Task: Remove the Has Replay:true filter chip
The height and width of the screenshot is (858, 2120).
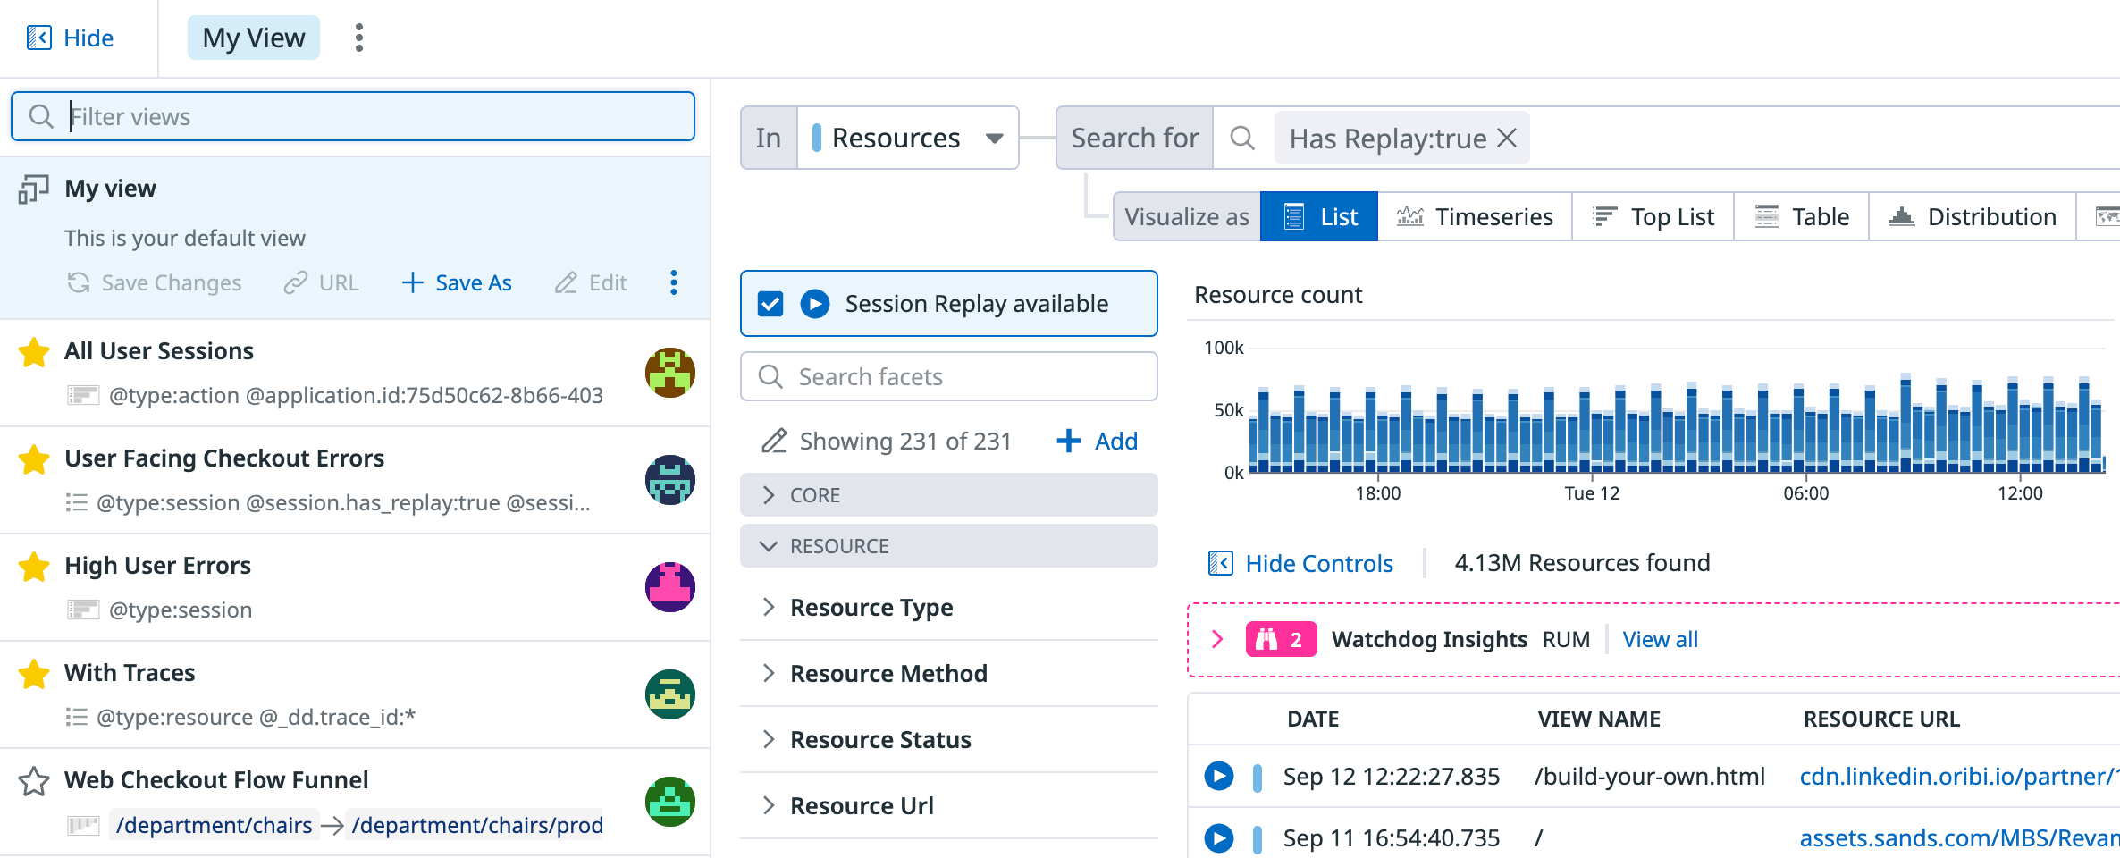Action: point(1506,138)
